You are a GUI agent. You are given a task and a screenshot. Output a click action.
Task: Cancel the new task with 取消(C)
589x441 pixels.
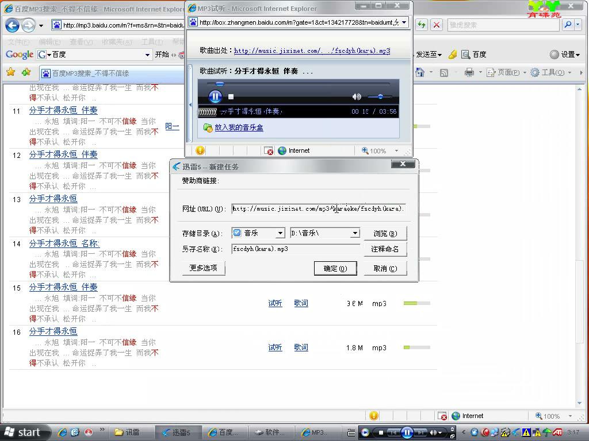(x=385, y=269)
